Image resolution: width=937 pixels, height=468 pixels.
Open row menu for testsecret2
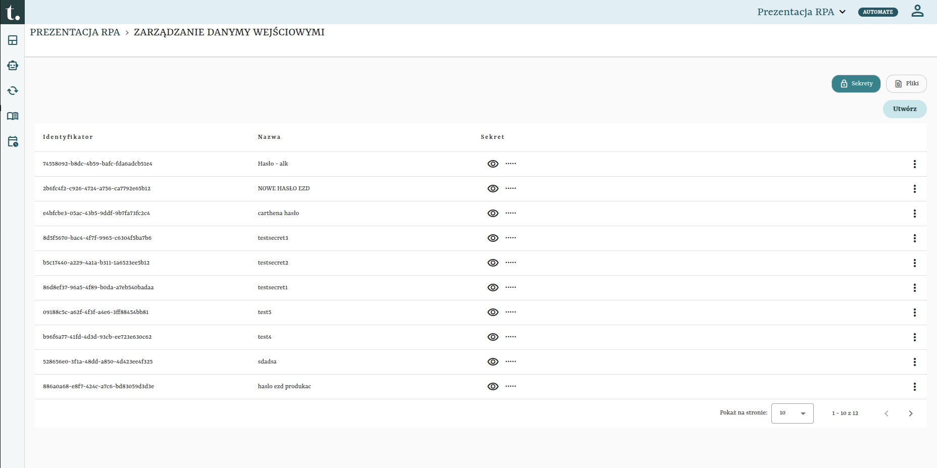(x=914, y=263)
